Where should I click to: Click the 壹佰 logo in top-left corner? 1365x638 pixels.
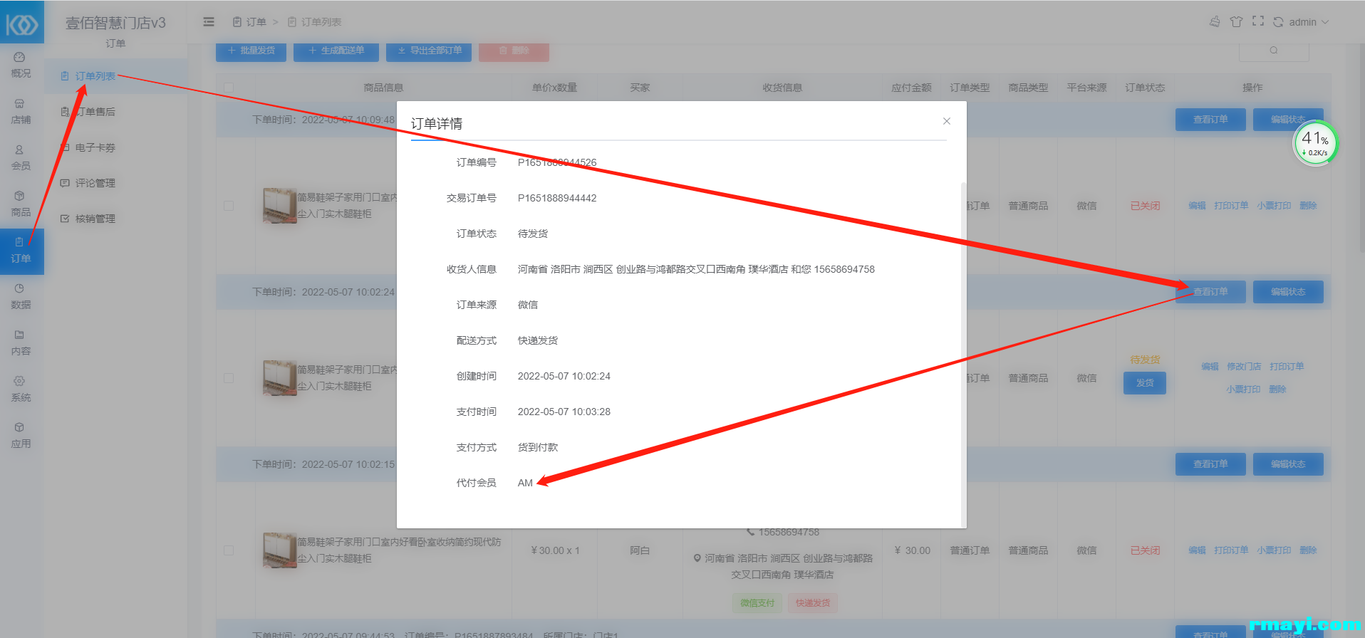click(x=22, y=23)
